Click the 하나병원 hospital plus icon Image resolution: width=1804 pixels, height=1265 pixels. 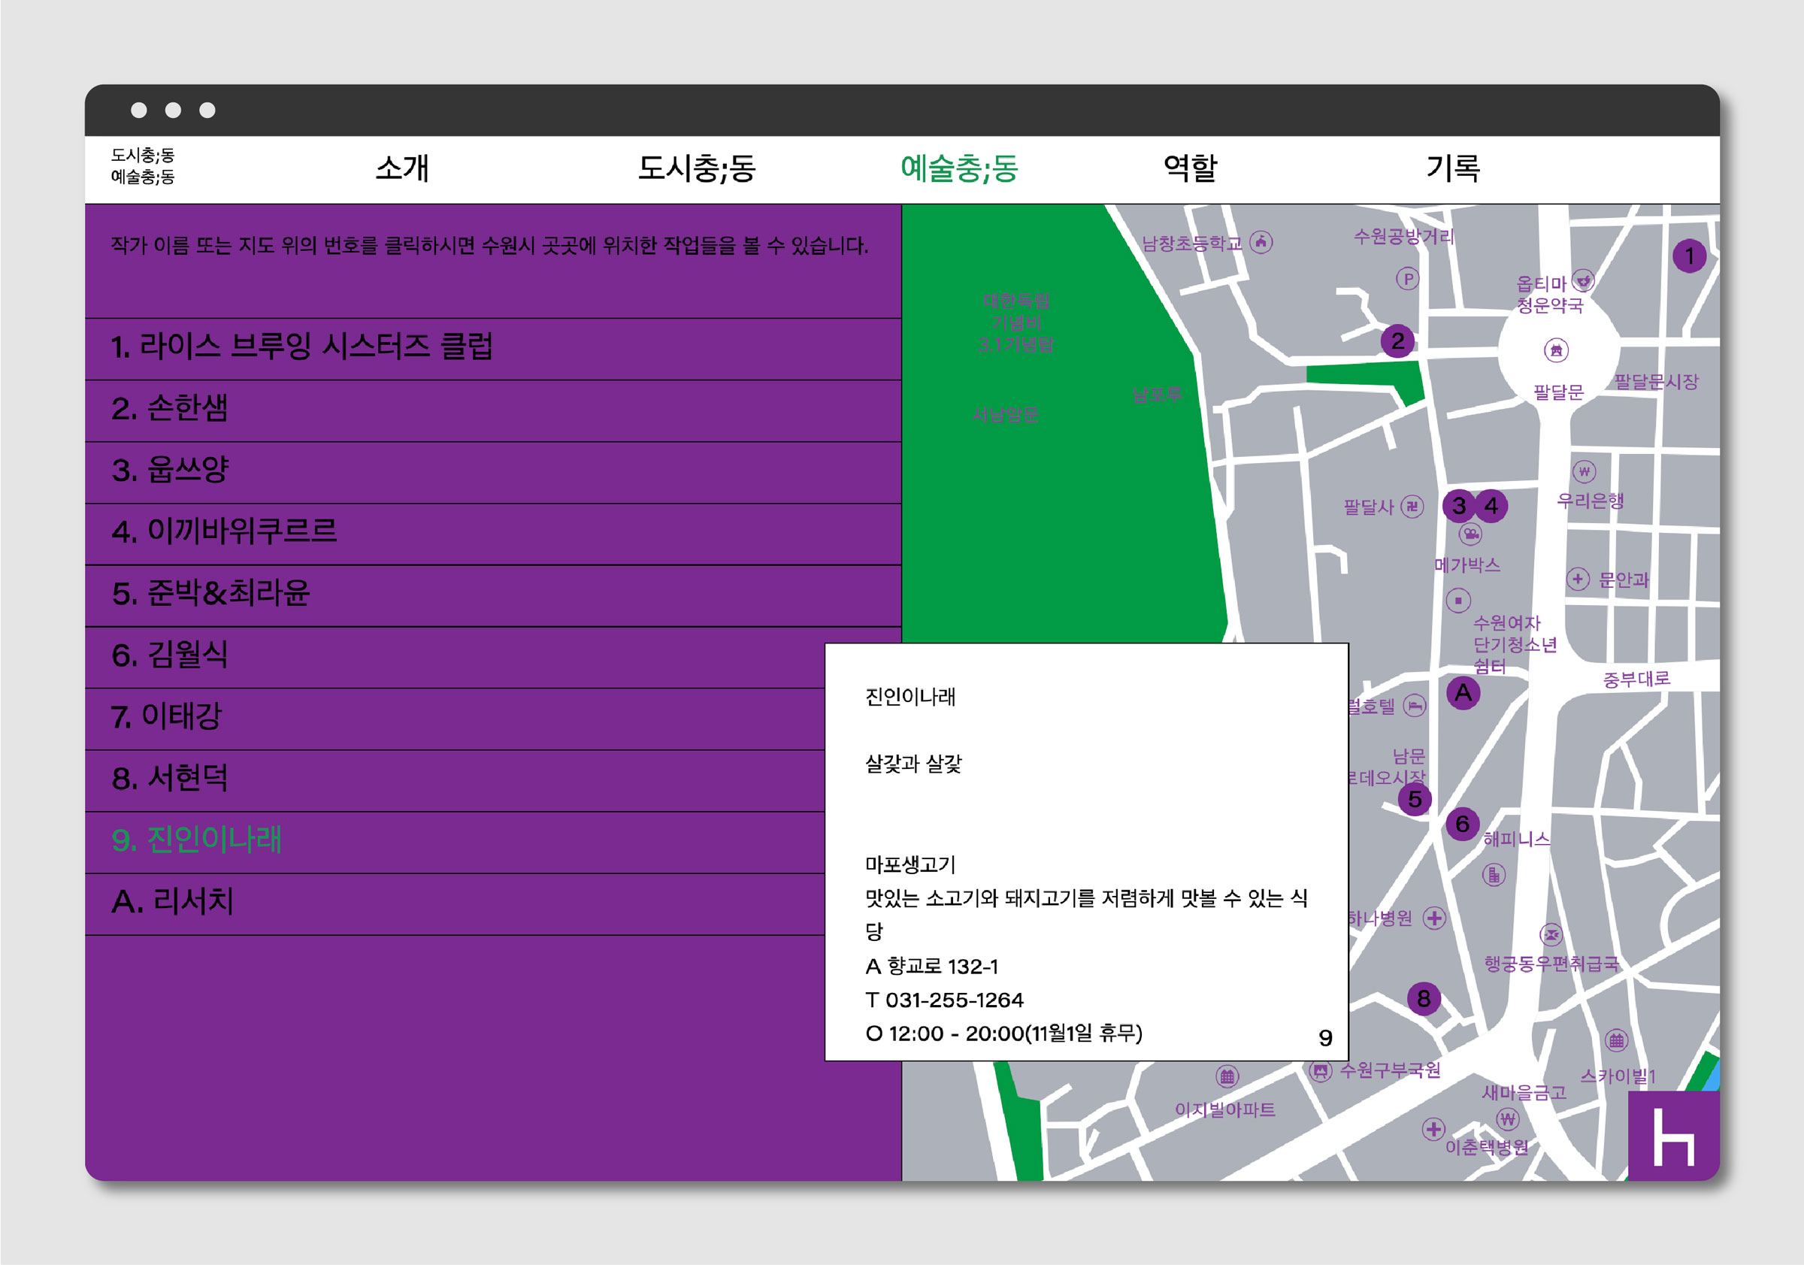coord(1435,918)
